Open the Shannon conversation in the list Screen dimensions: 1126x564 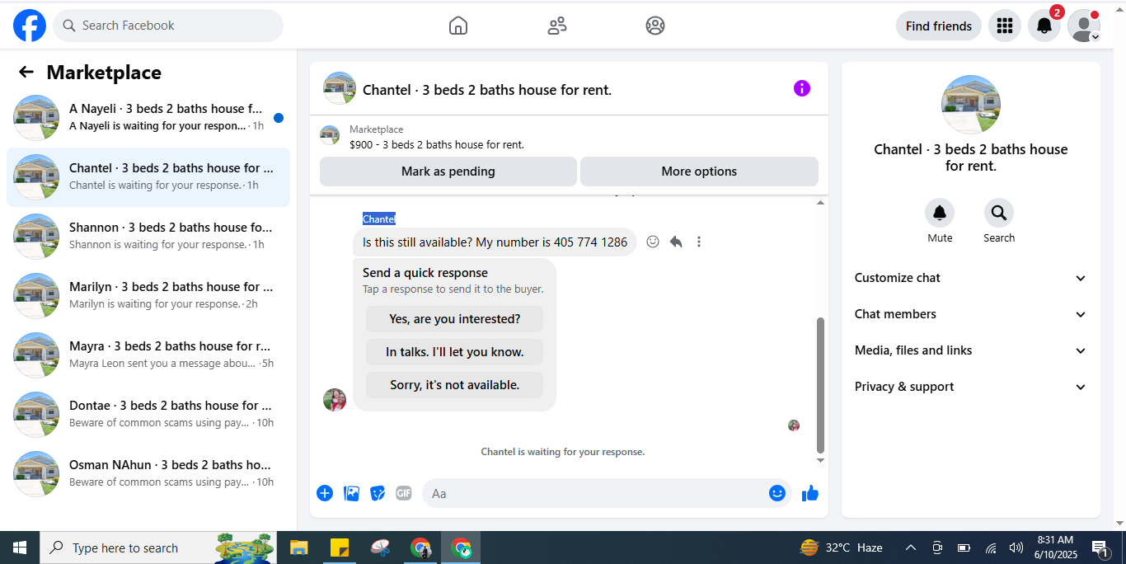tap(148, 236)
